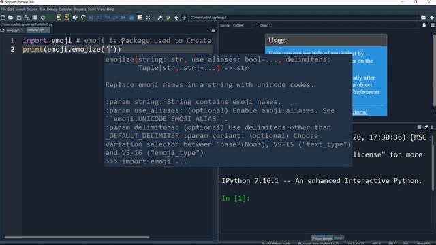The image size is (436, 245).
Task: Open the Search menu
Action: point(20,10)
